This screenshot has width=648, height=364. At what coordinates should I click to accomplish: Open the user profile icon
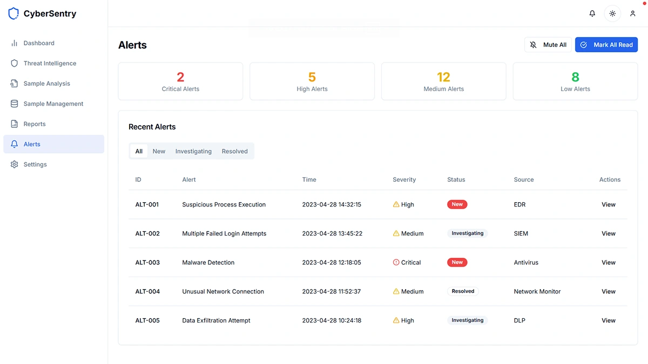click(x=633, y=13)
